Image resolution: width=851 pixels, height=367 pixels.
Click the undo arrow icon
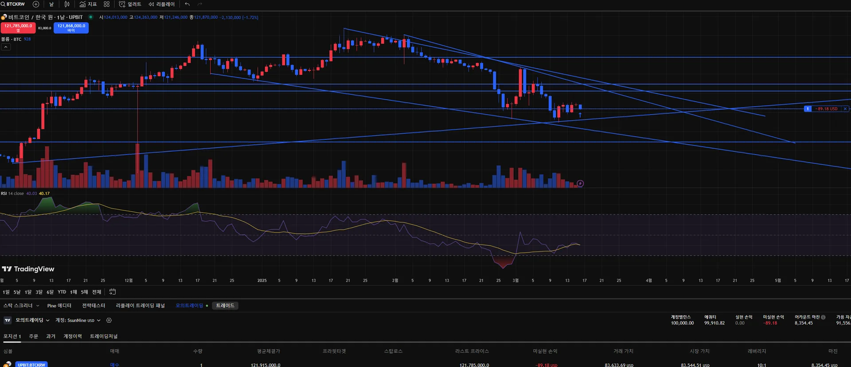tap(187, 4)
